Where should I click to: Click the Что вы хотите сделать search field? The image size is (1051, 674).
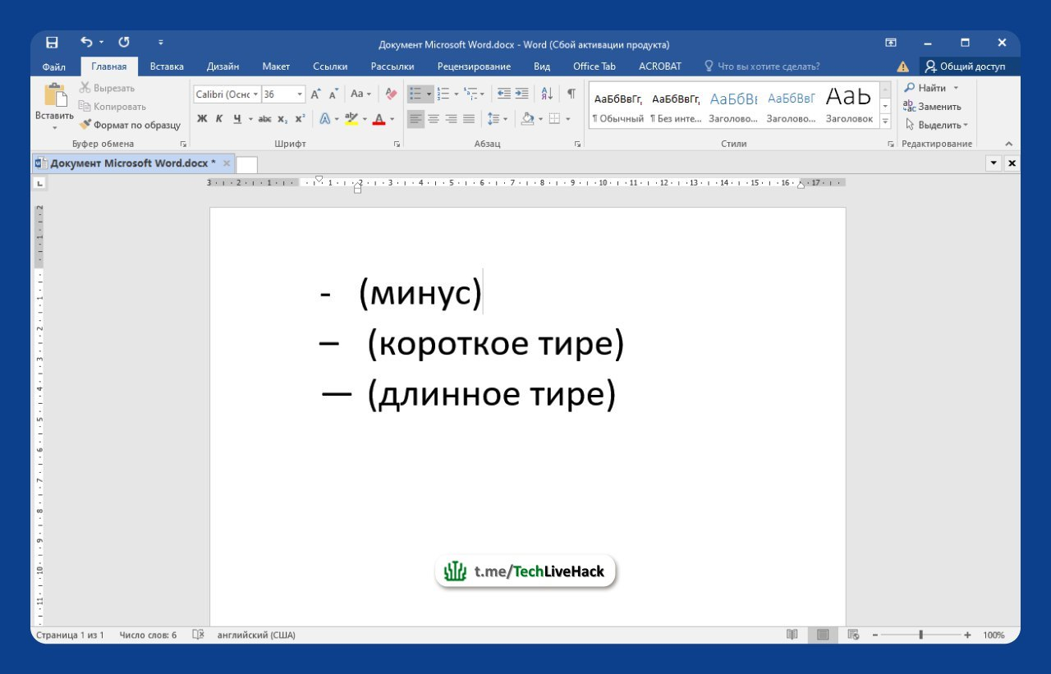761,66
